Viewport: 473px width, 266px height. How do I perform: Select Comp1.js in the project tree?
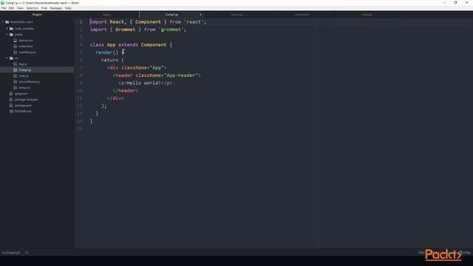tap(24, 69)
